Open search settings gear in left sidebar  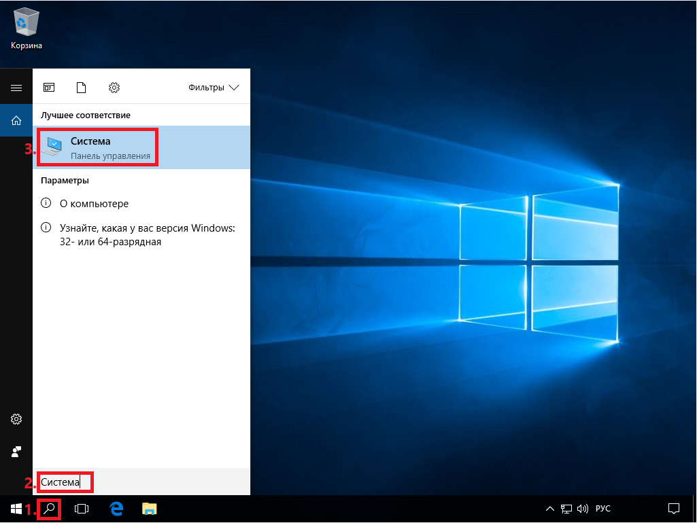(x=16, y=419)
